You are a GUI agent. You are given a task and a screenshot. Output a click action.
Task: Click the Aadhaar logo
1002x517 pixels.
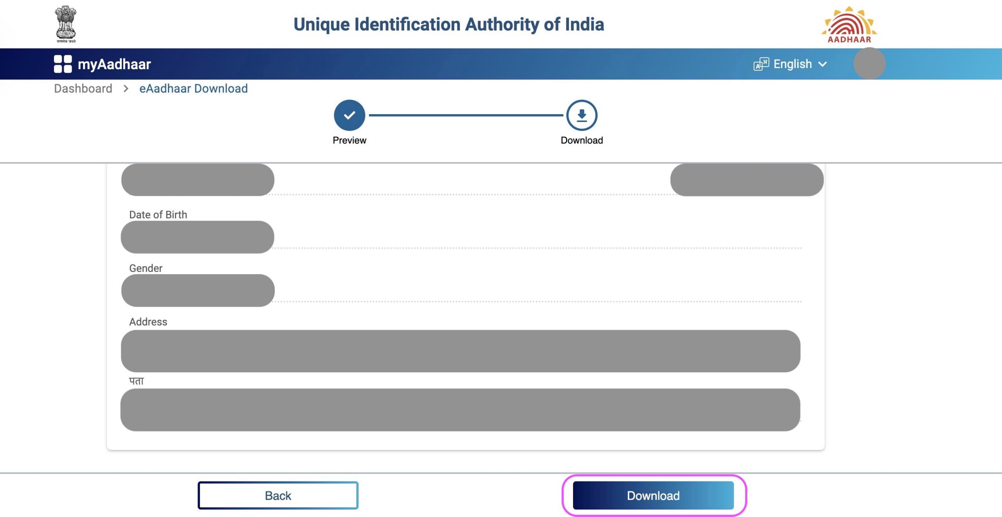(849, 24)
